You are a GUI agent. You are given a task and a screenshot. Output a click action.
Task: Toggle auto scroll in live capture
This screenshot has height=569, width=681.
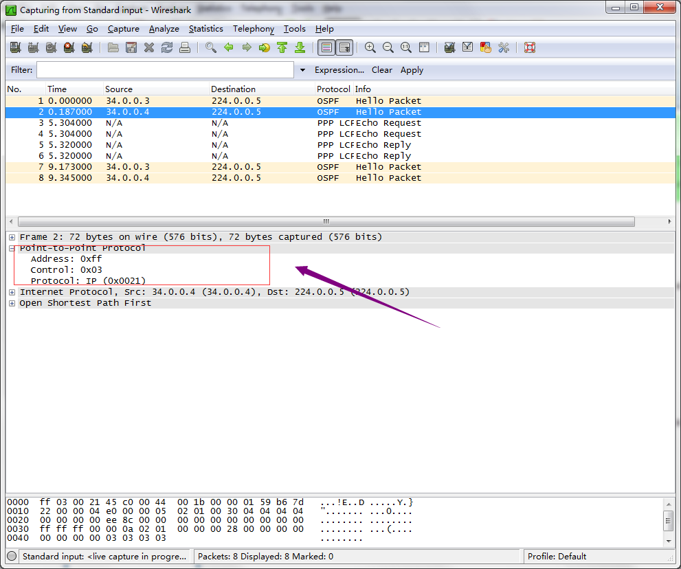tap(345, 47)
